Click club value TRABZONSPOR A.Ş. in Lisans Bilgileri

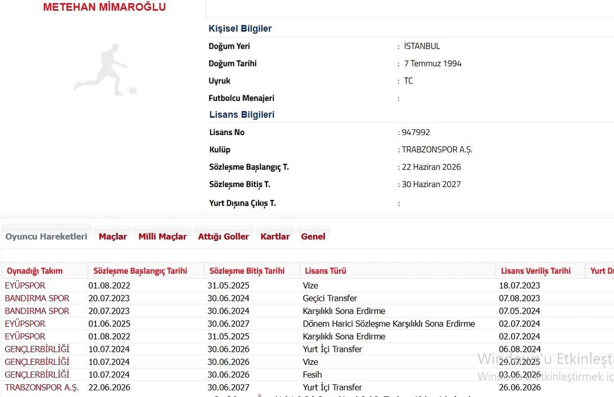(x=437, y=150)
